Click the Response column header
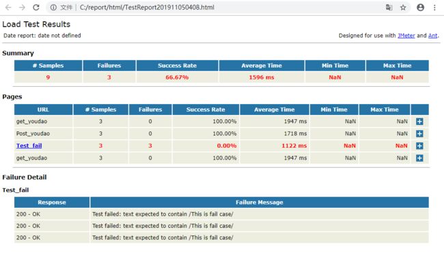The width and height of the screenshot is (444, 260). pyautogui.click(x=52, y=203)
